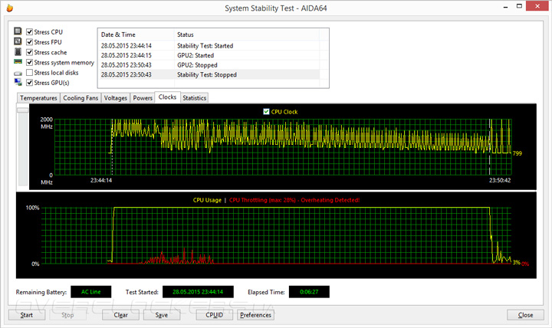Turn off Stress system memory

[x=30, y=63]
